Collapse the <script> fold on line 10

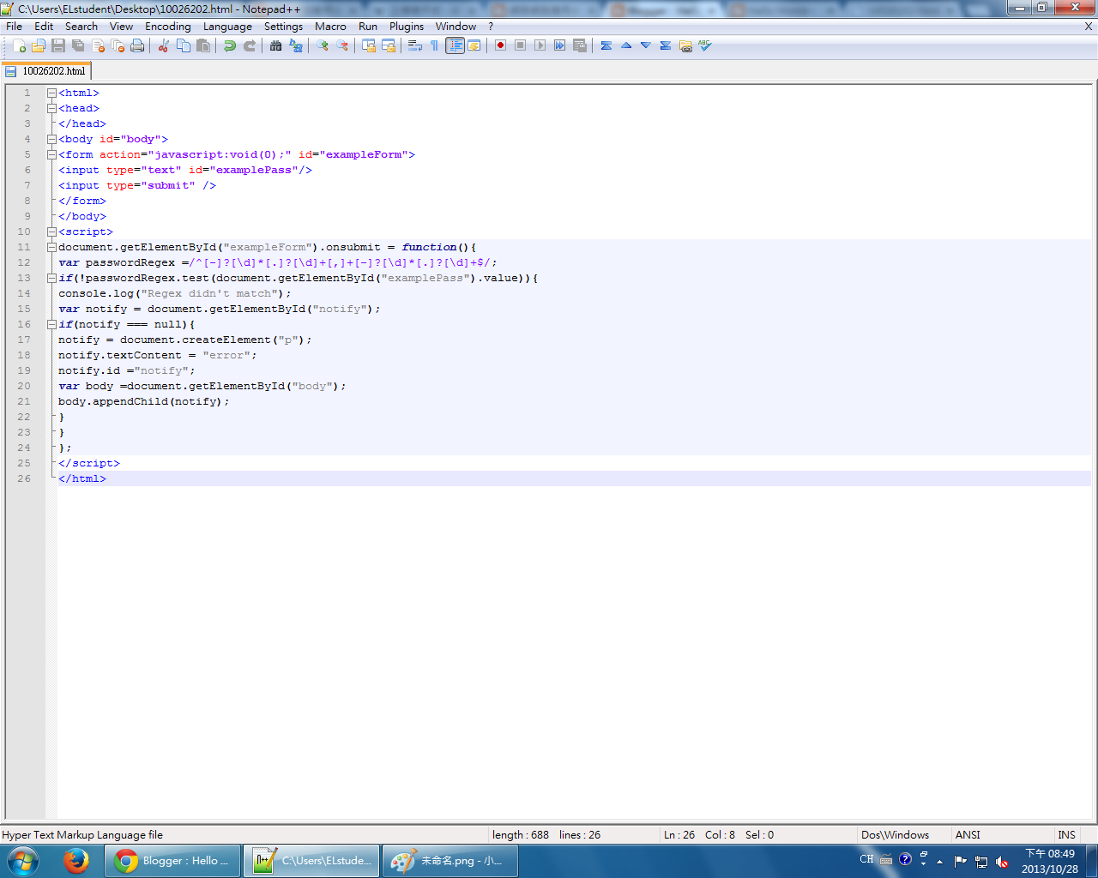(51, 232)
